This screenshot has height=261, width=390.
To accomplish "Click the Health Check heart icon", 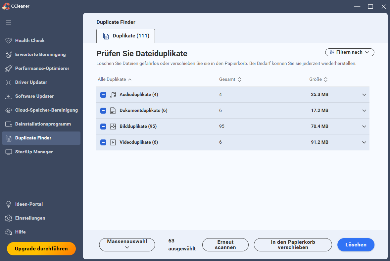I will tap(9, 40).
